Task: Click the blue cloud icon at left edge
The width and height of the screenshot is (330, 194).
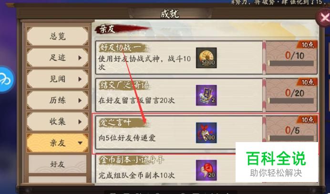Action: (x=6, y=80)
